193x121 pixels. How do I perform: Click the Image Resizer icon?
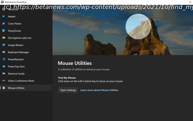(4, 45)
